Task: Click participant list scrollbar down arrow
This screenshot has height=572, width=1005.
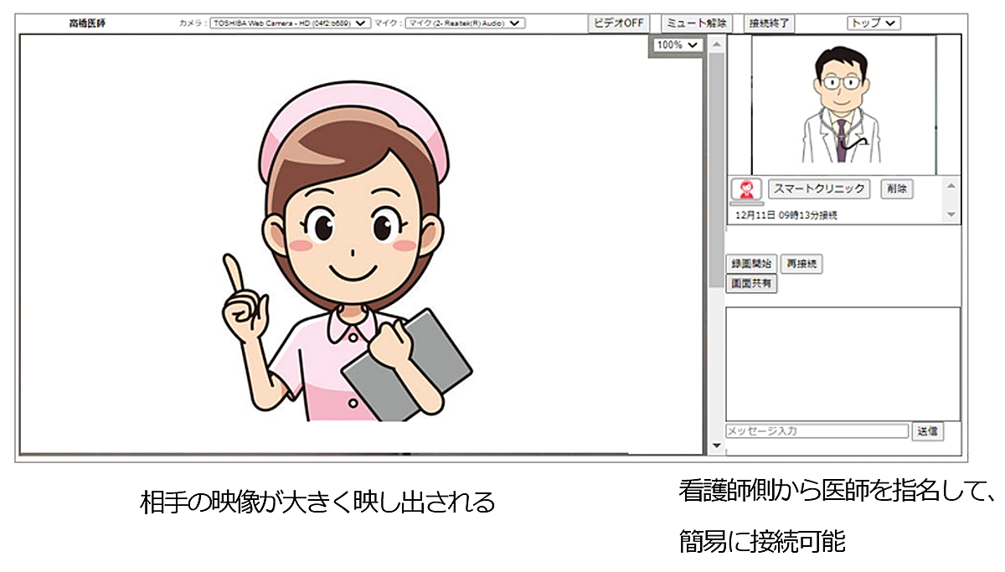Action: [x=951, y=215]
